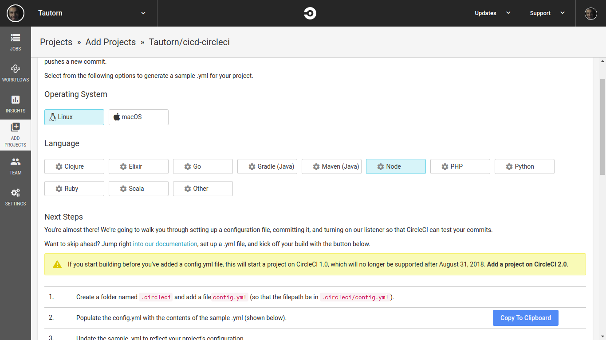This screenshot has width=606, height=340.
Task: Click the CircleCI logo in header
Action: (x=310, y=13)
